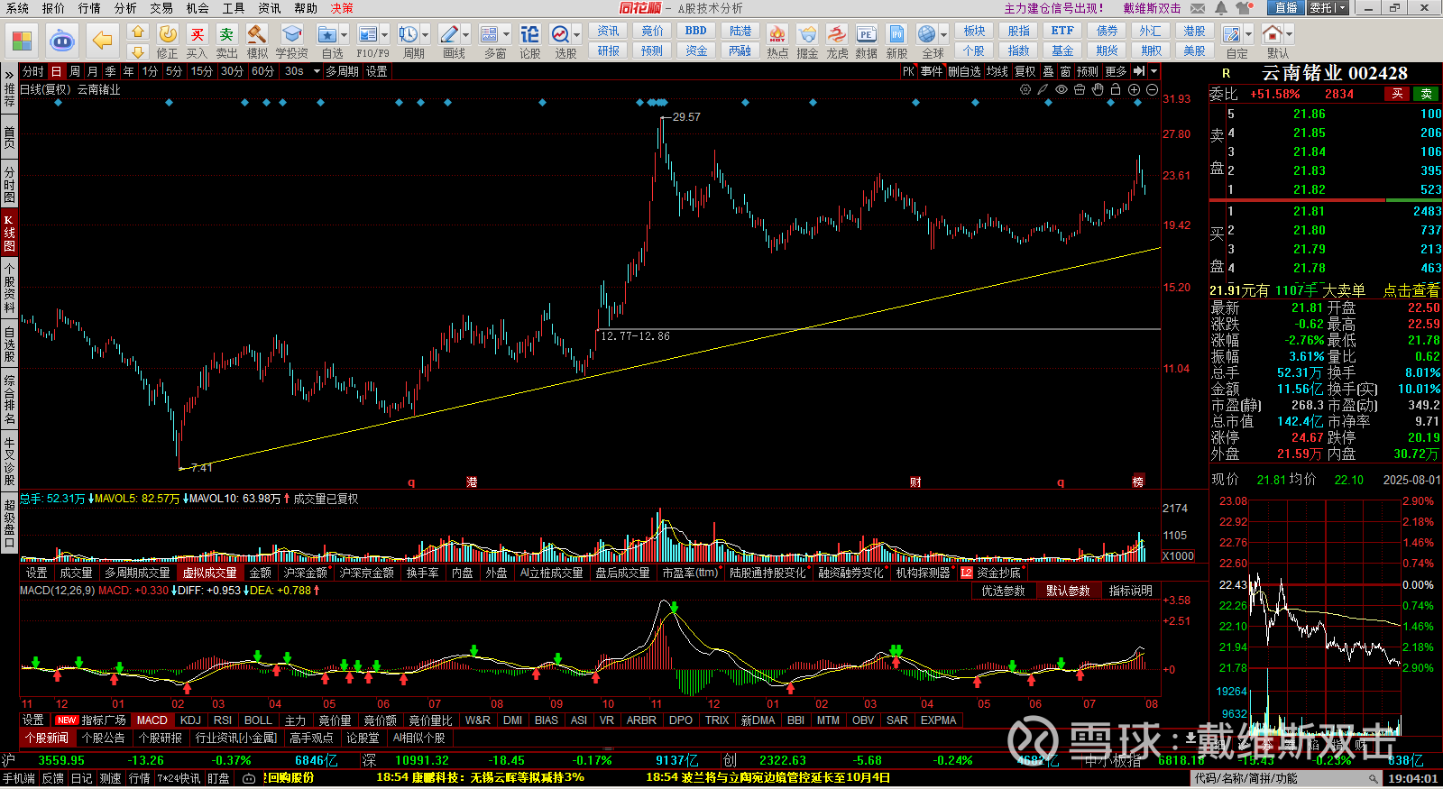Expand the 画线 dropdown arrow

(x=466, y=35)
